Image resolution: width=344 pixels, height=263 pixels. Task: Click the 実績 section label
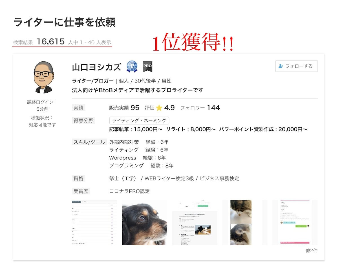[79, 108]
